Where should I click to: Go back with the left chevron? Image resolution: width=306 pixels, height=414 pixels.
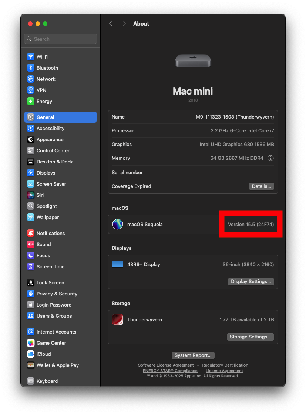point(111,23)
